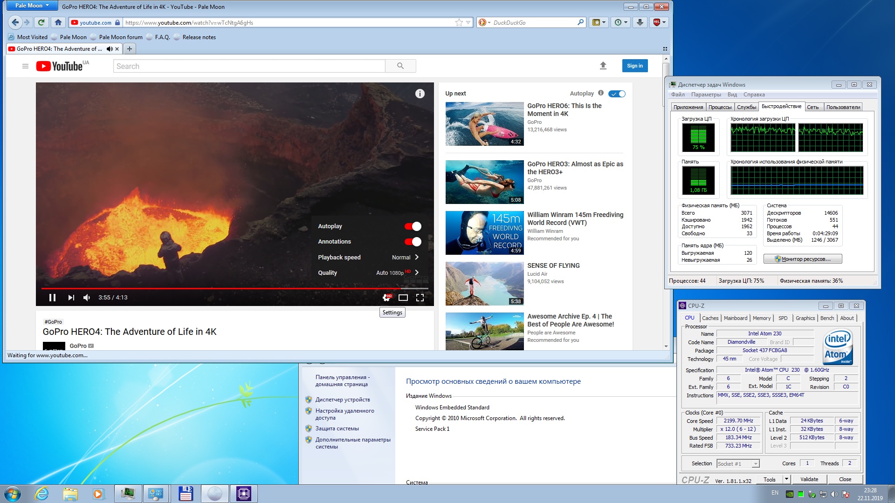
Task: Skip to the next video
Action: (x=71, y=298)
